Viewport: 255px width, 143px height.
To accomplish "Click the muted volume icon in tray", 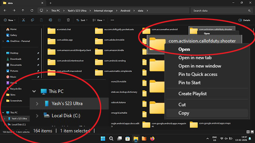I will click(226, 138).
